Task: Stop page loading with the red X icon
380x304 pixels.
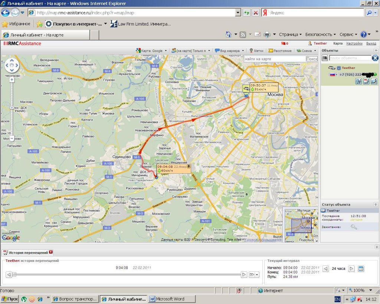Action: point(255,13)
